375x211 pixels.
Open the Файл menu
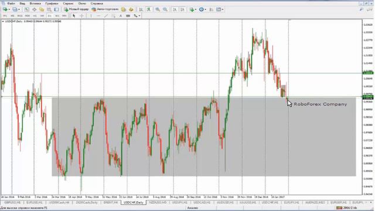11,4
